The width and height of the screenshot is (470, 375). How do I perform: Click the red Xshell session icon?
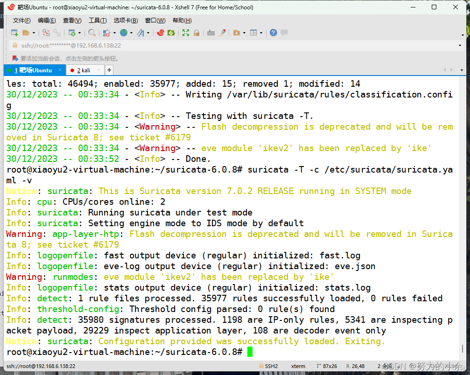coord(161,33)
